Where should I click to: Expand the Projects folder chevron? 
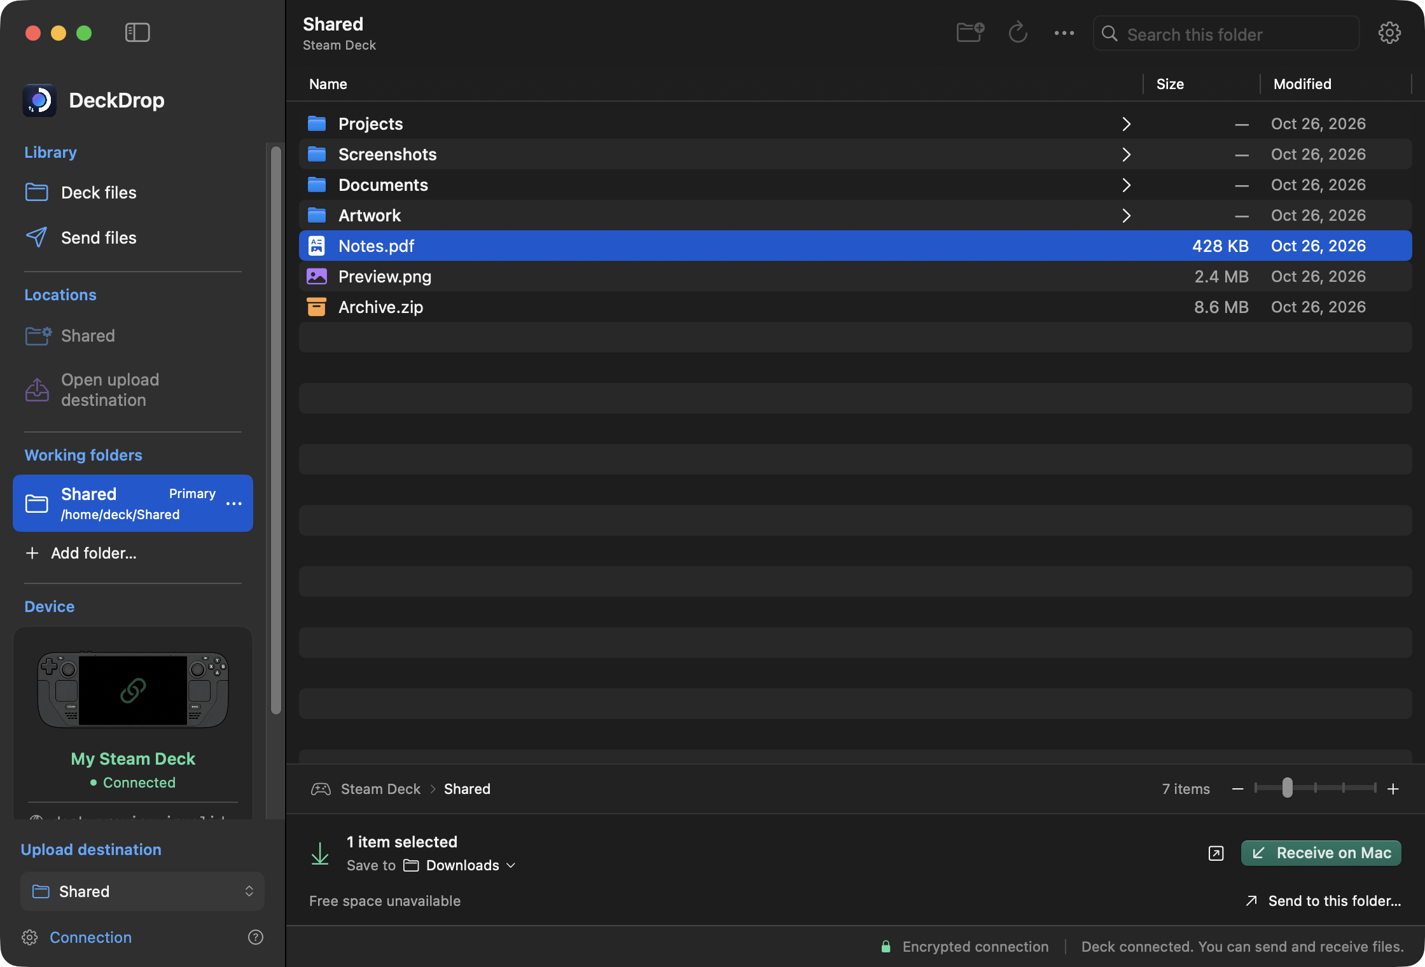pos(1126,124)
